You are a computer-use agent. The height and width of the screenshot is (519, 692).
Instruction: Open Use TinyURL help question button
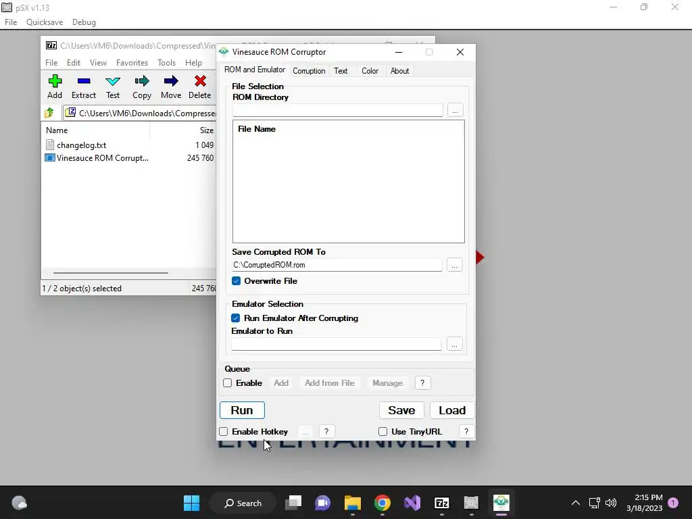coord(466,432)
